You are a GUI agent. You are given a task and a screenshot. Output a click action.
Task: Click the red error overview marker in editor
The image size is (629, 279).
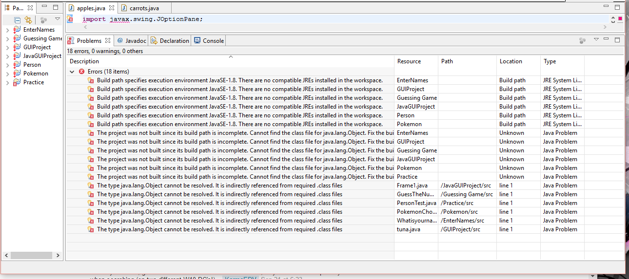click(x=620, y=19)
